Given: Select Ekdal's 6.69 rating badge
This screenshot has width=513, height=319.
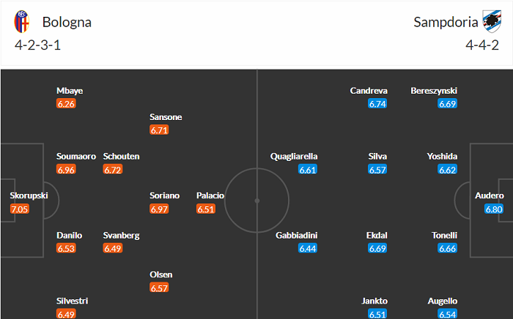Looking at the screenshot, I should click(x=377, y=249).
